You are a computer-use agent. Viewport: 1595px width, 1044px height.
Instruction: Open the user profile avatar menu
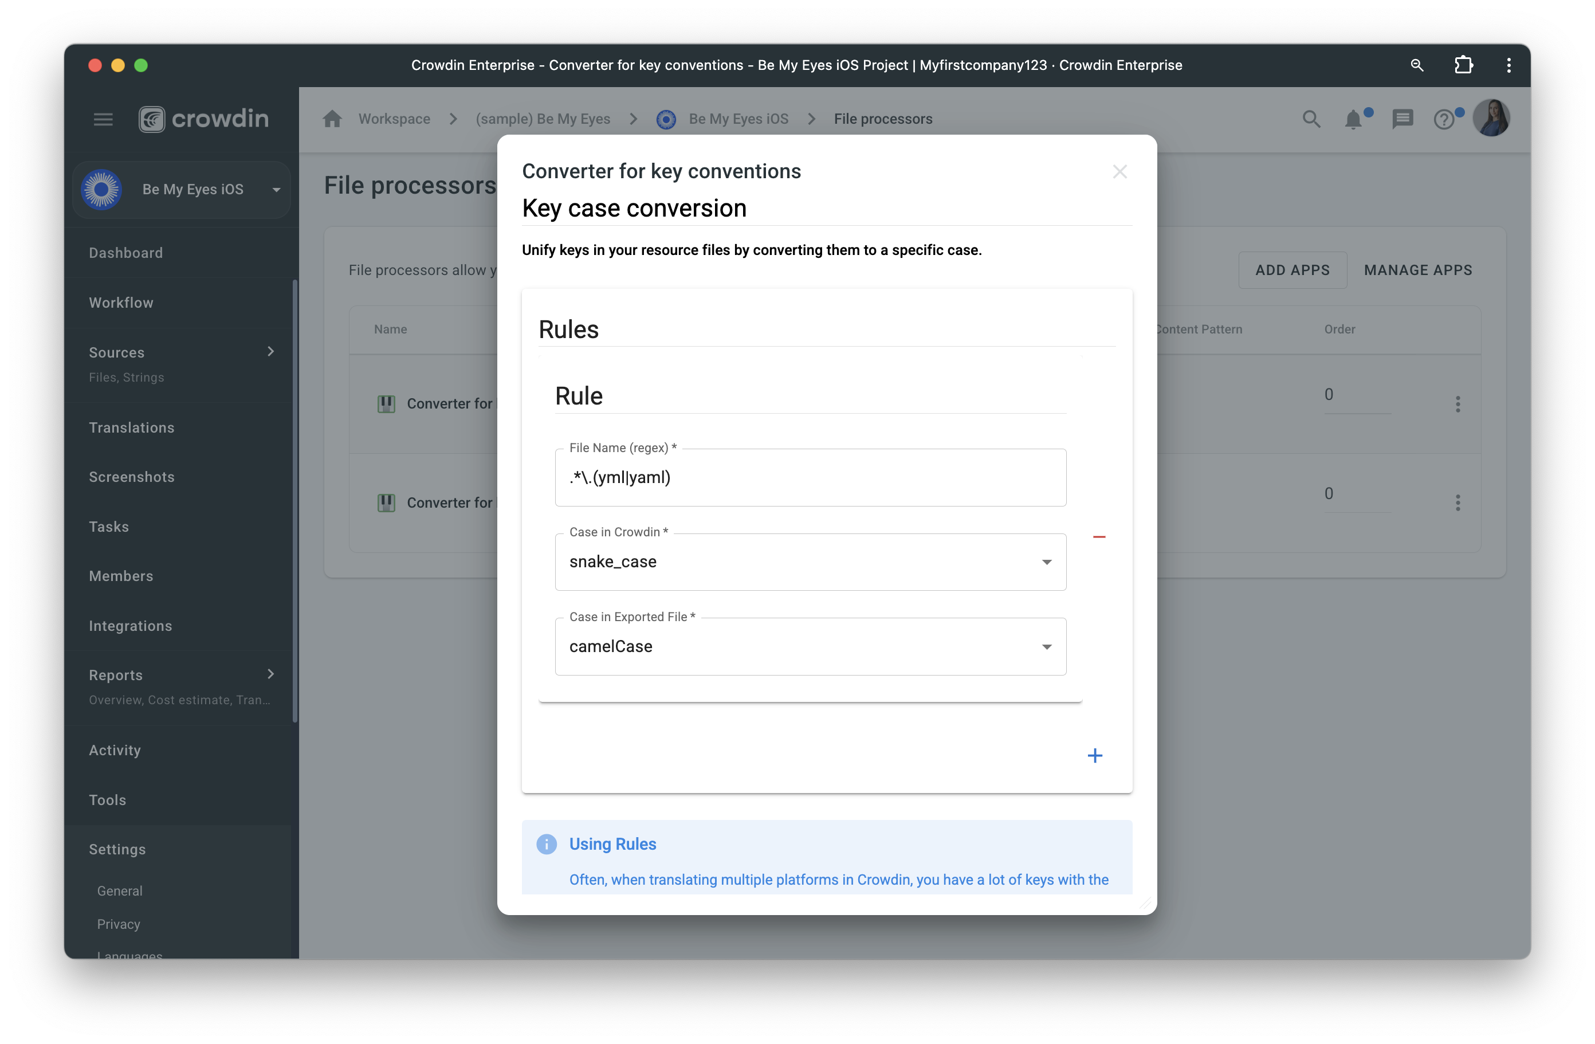click(x=1492, y=118)
